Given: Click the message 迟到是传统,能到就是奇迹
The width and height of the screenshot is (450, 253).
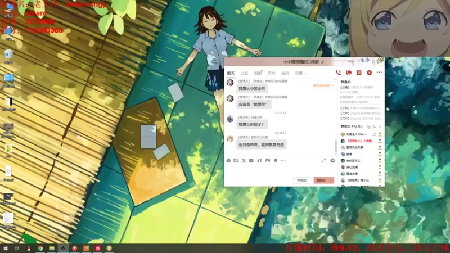Looking at the screenshot, I should coord(261,144).
